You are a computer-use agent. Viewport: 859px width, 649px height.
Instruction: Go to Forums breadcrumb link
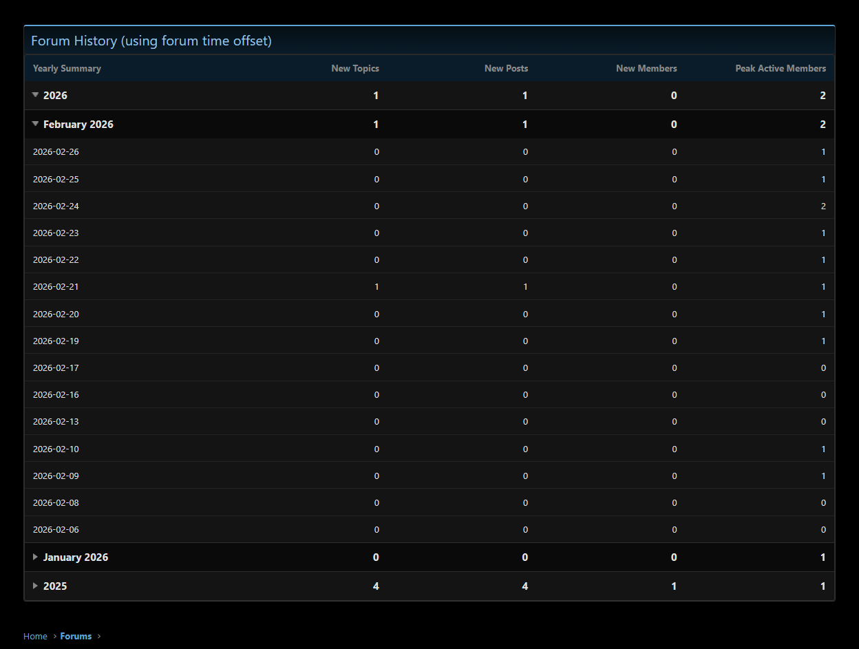pos(76,636)
